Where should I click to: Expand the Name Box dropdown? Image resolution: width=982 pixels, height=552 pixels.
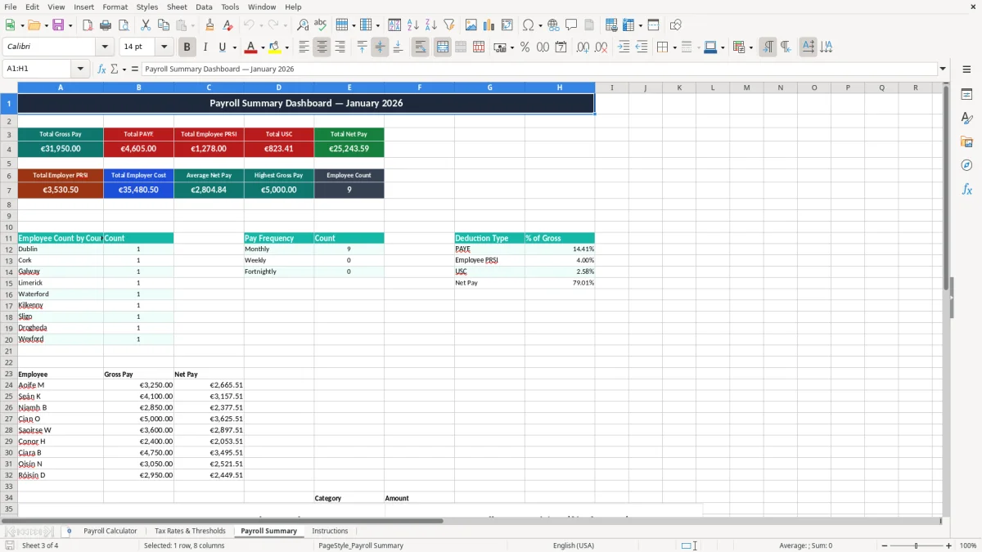click(x=80, y=69)
